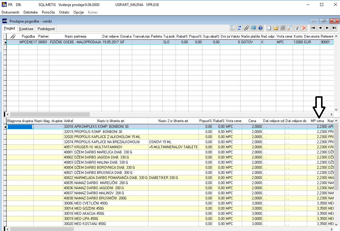Jump to last record navigation button

click(x=334, y=28)
